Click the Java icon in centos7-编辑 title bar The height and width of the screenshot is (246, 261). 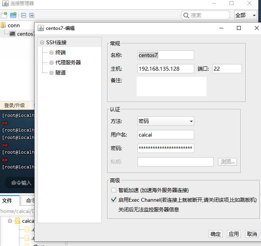point(41,28)
